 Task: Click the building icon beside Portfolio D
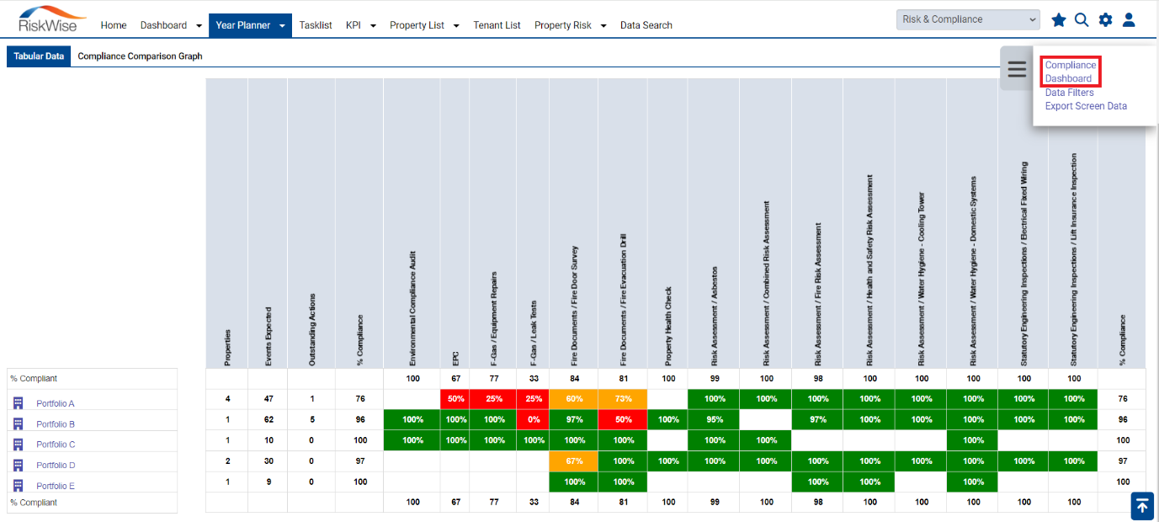point(19,465)
